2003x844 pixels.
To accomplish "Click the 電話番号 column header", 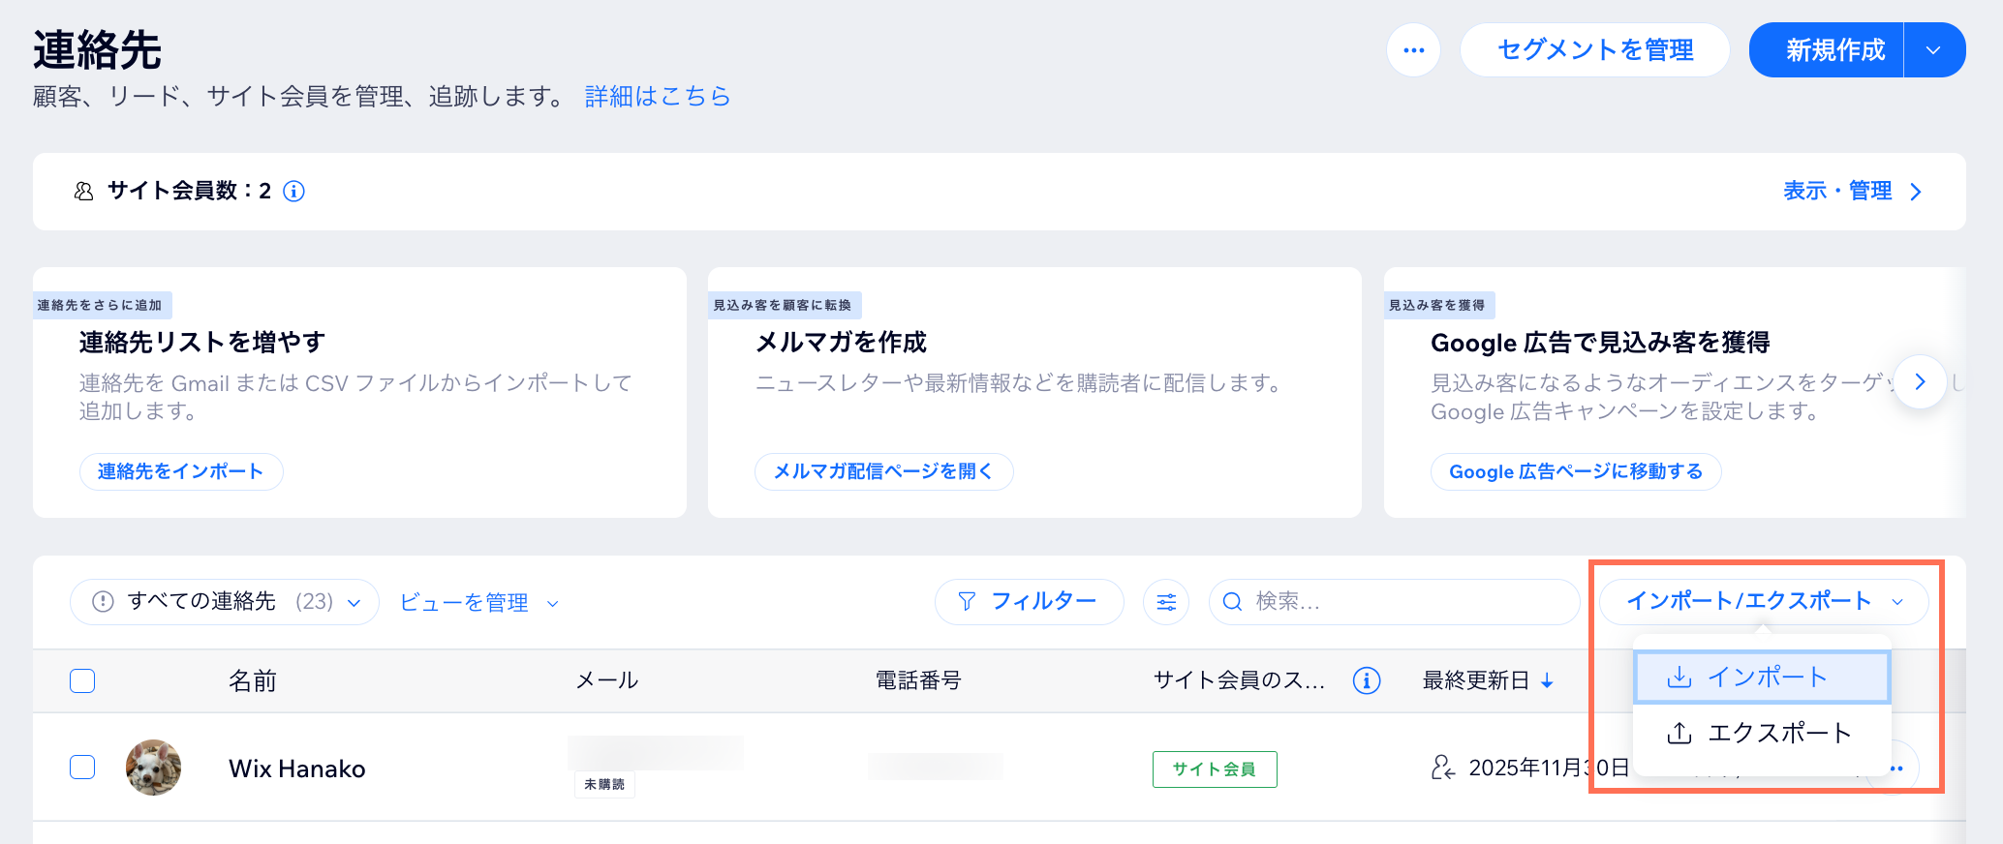I will (x=918, y=680).
